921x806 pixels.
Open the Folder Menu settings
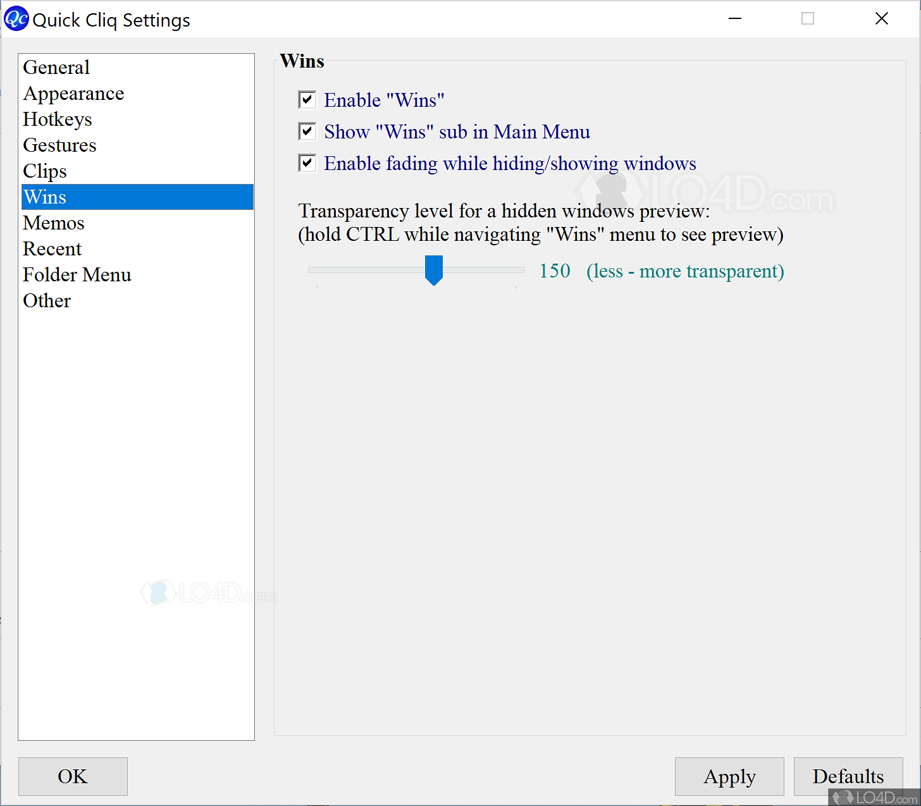pos(77,274)
